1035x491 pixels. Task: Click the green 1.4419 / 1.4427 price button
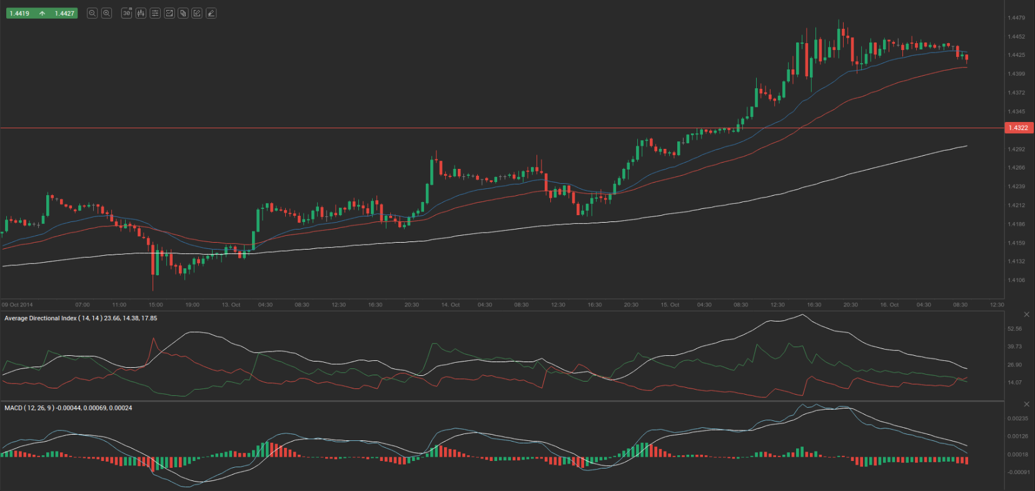[x=42, y=13]
